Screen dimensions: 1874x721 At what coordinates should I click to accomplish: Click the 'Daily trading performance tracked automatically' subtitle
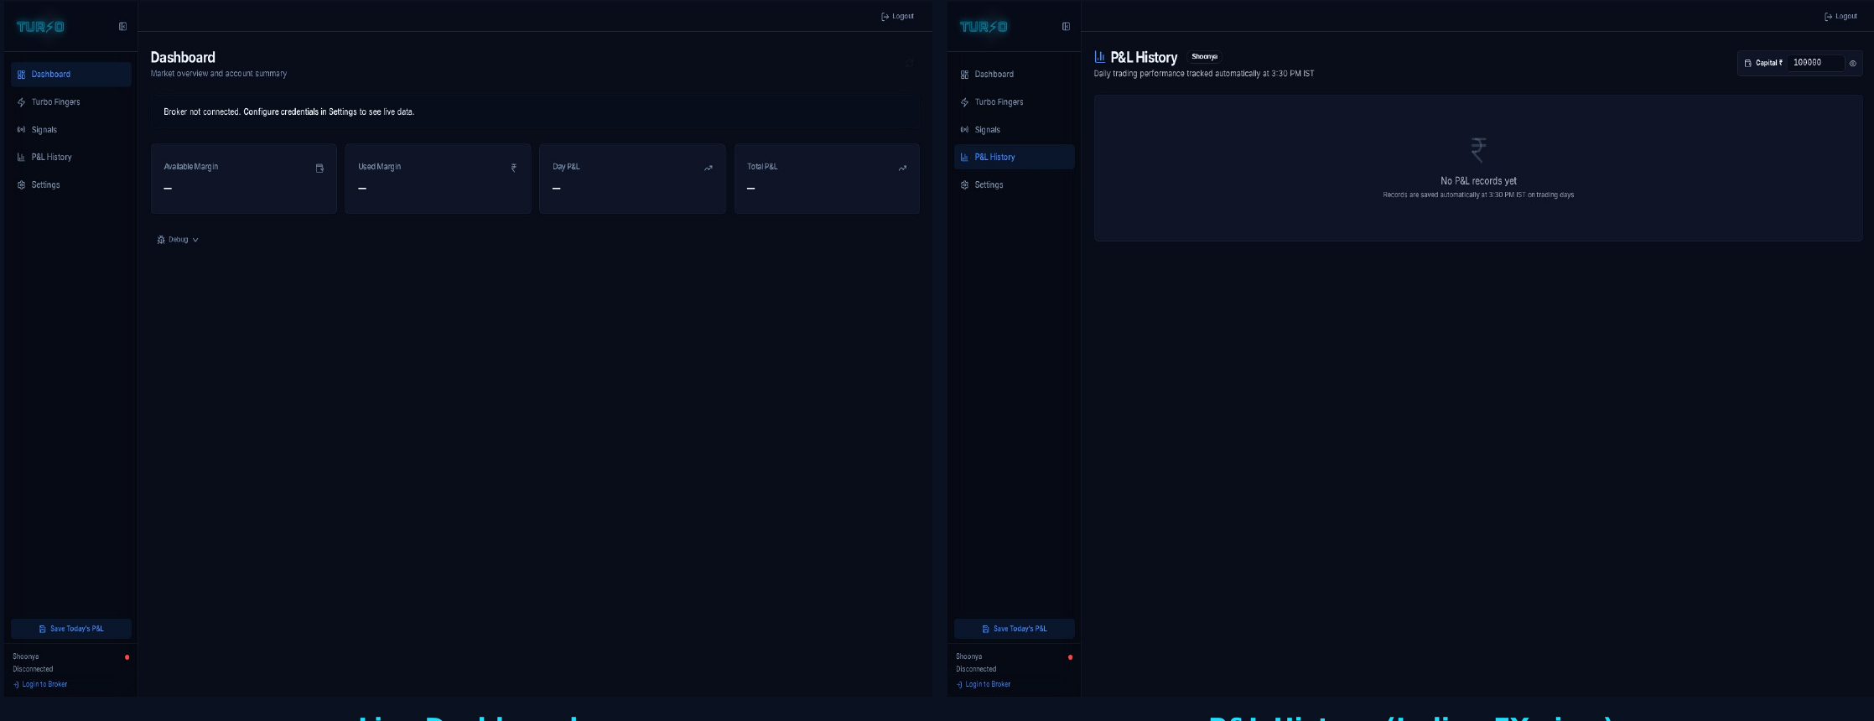pos(1204,74)
